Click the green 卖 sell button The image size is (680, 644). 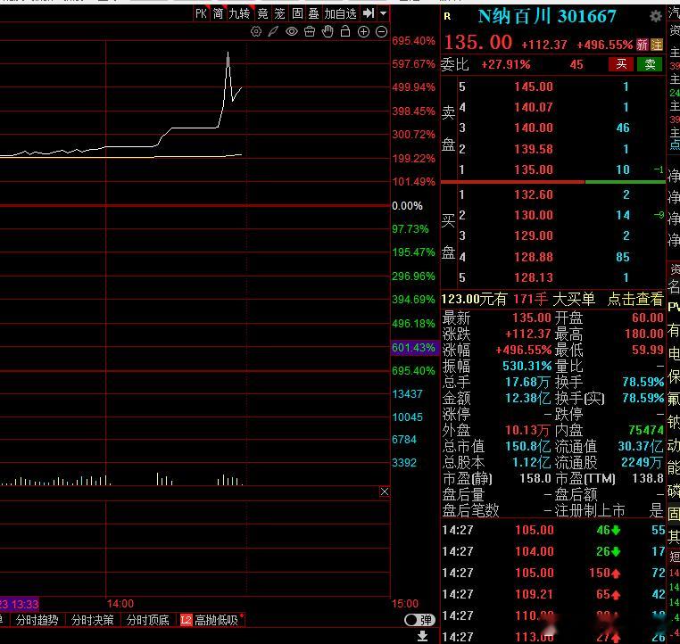(650, 64)
